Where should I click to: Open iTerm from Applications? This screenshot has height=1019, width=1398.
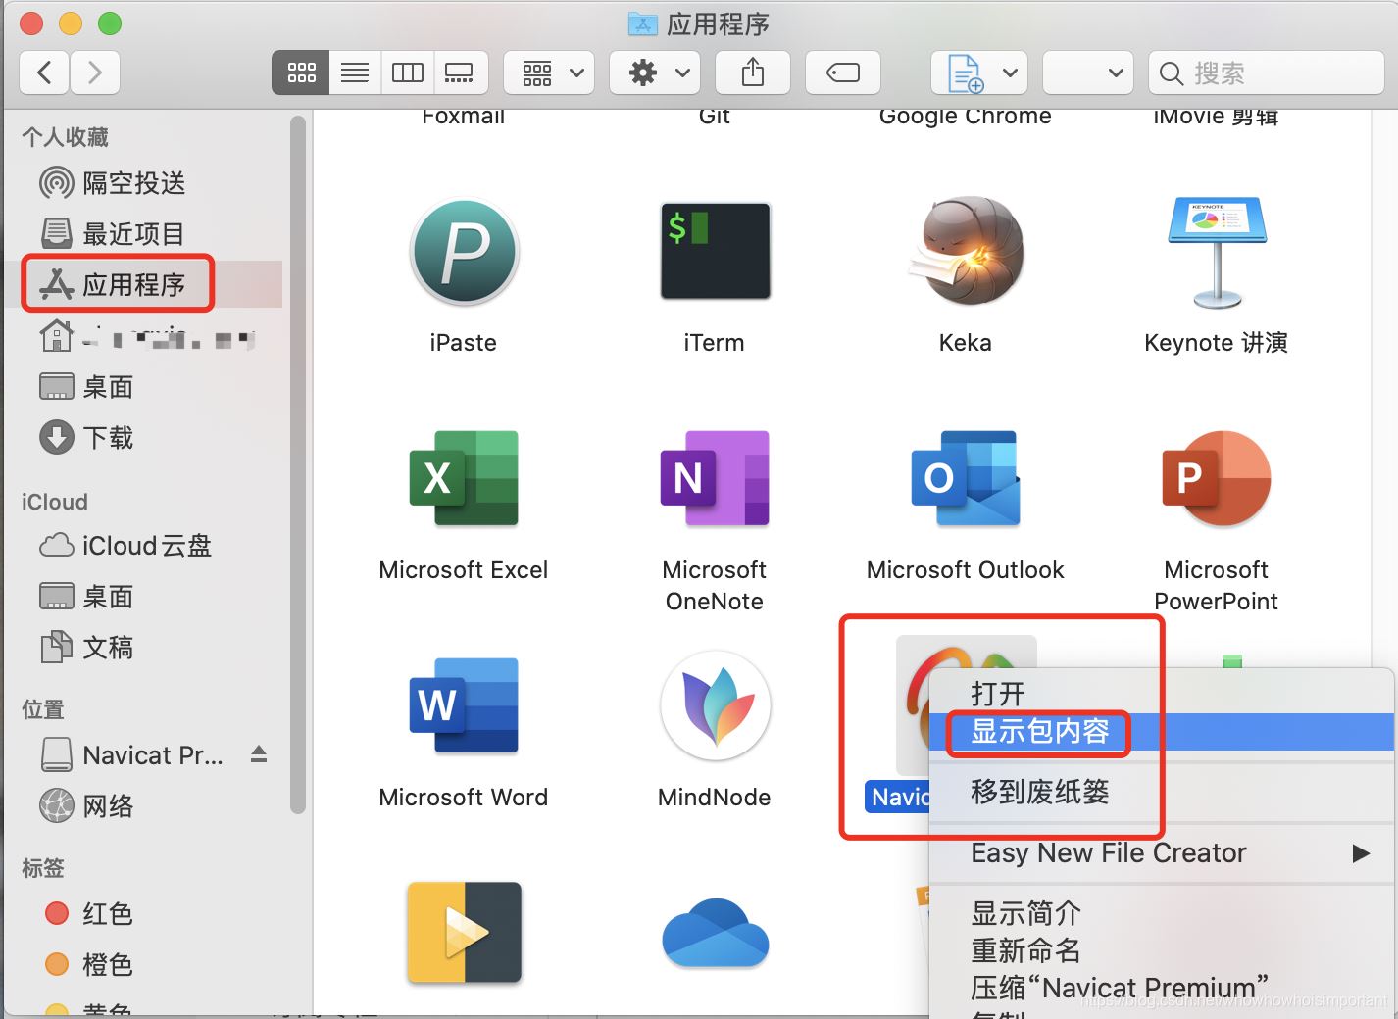pos(714,251)
